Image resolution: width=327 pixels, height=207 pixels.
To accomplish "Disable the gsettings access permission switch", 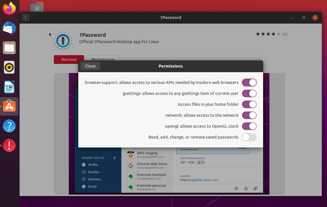I will tap(249, 93).
